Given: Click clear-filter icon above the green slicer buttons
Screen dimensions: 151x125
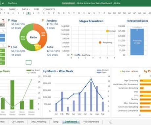Looking at the screenshot, I should click(x=3, y=46).
